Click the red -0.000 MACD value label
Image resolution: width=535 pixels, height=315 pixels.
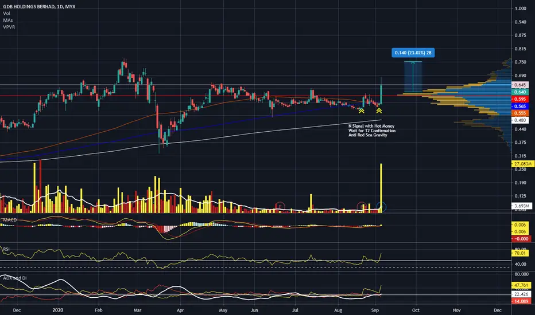click(x=521, y=239)
